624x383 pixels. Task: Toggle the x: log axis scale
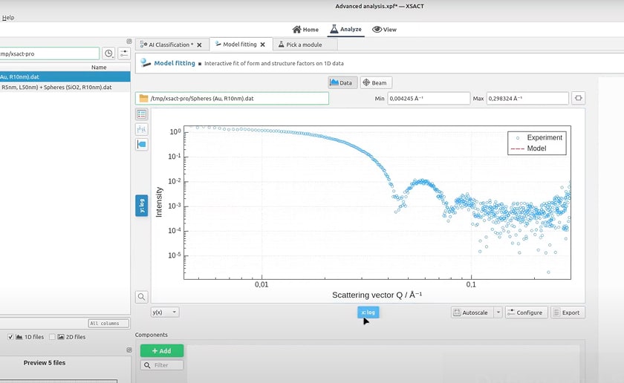[368, 312]
